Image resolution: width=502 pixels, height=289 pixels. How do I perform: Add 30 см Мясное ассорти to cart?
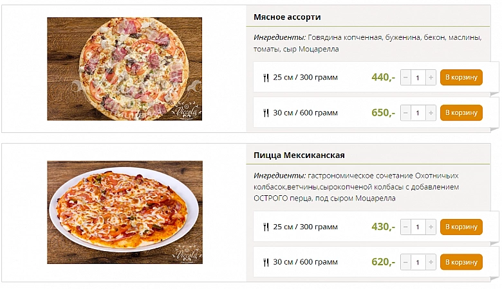point(461,113)
